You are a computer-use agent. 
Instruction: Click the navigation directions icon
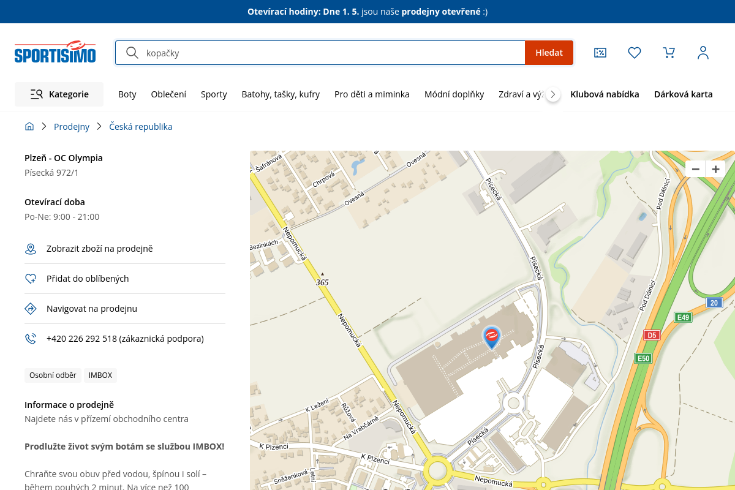tap(31, 309)
